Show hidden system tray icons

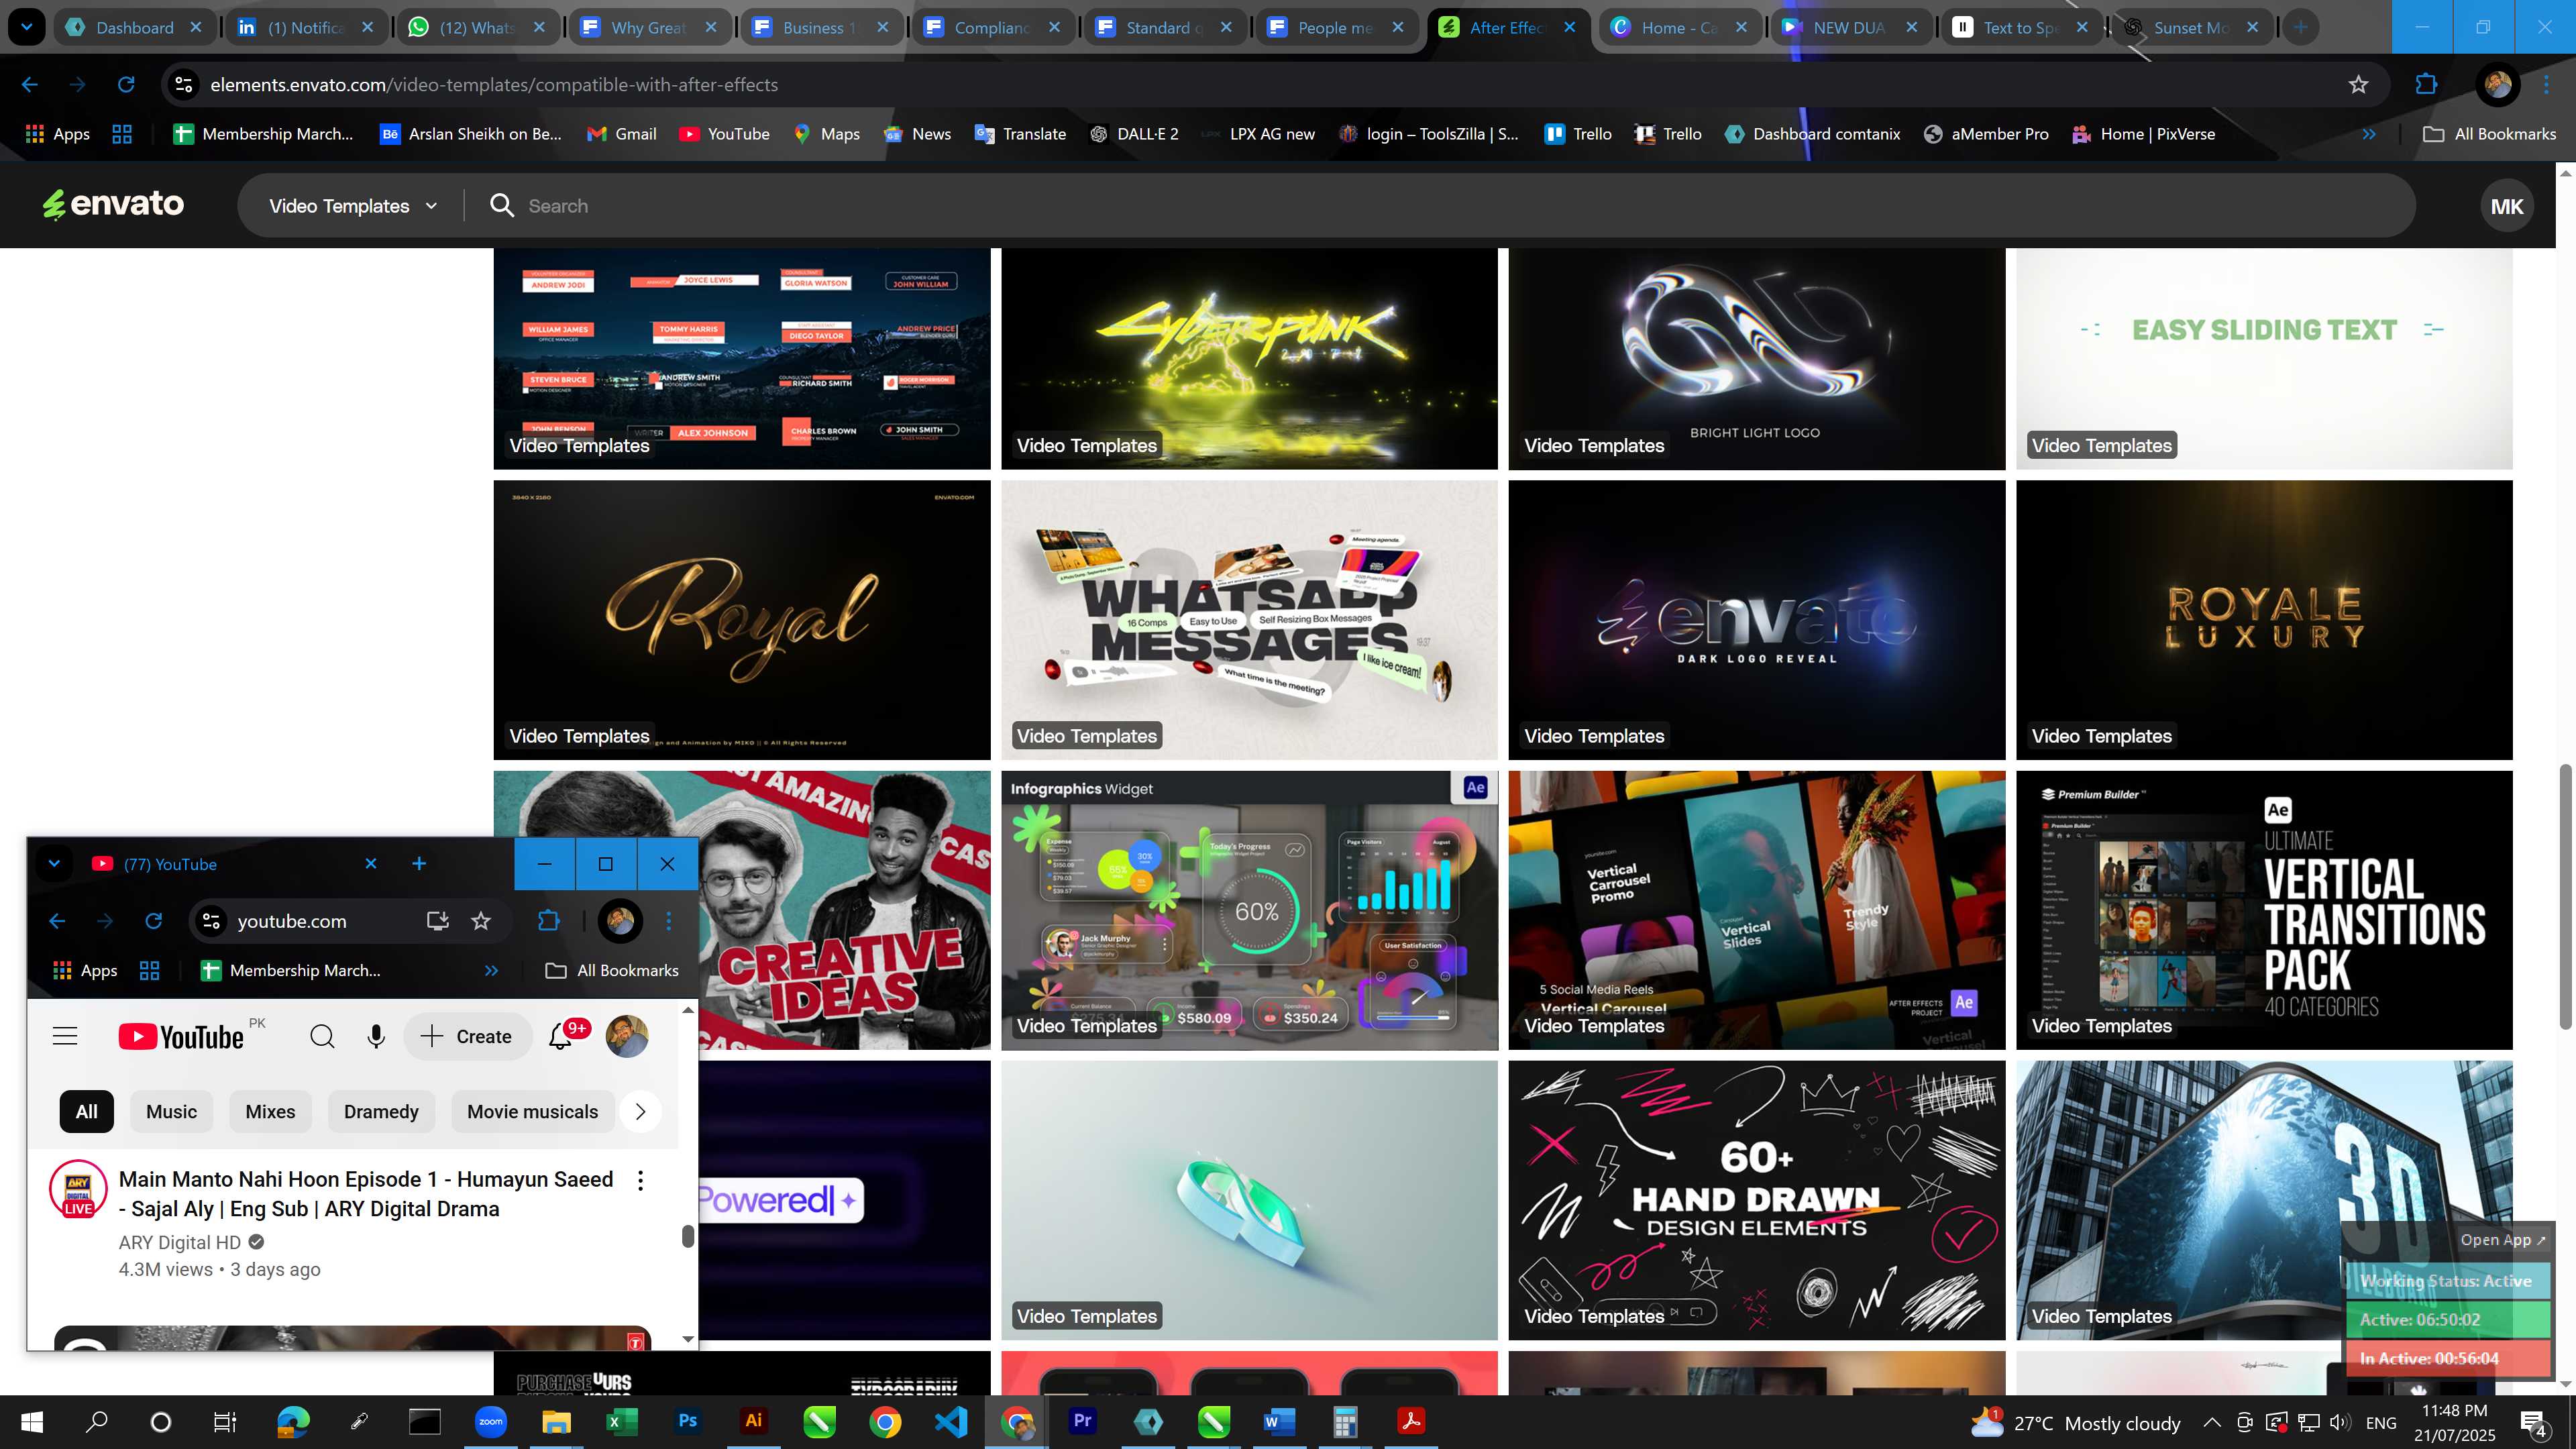(2212, 1422)
